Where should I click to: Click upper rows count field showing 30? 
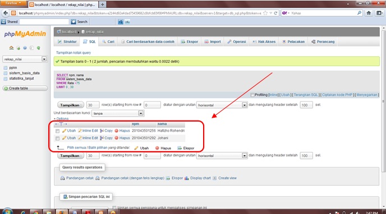coord(93,105)
